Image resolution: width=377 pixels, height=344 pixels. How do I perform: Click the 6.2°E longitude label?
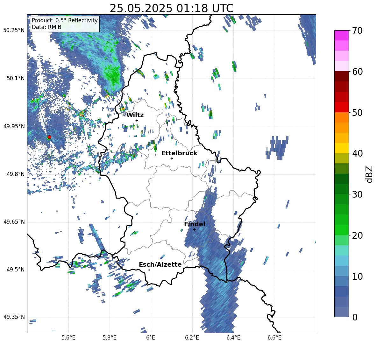[192, 338]
